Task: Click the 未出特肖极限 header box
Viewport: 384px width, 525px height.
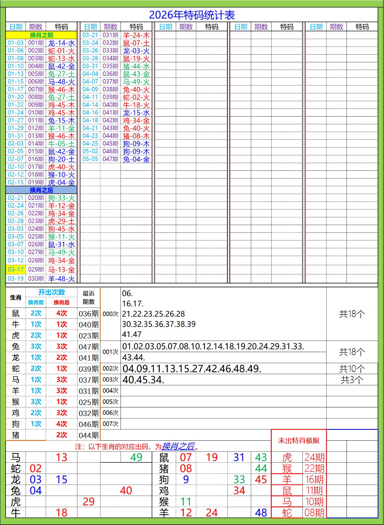Action: click(x=299, y=441)
